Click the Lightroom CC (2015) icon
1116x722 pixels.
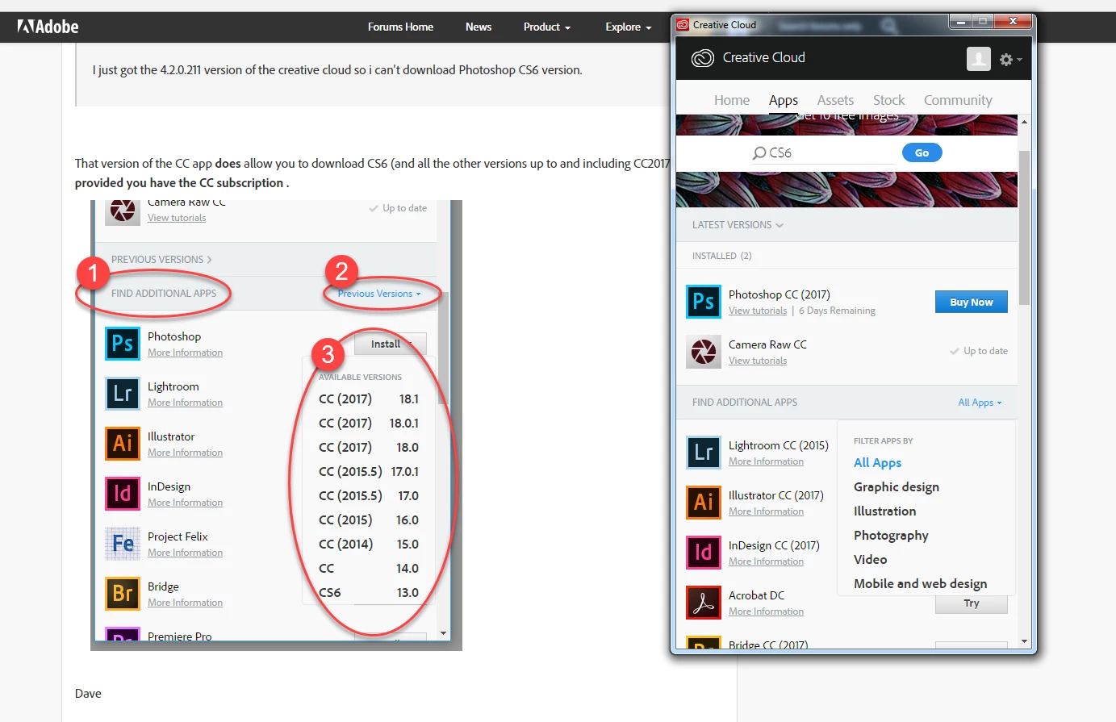coord(703,453)
